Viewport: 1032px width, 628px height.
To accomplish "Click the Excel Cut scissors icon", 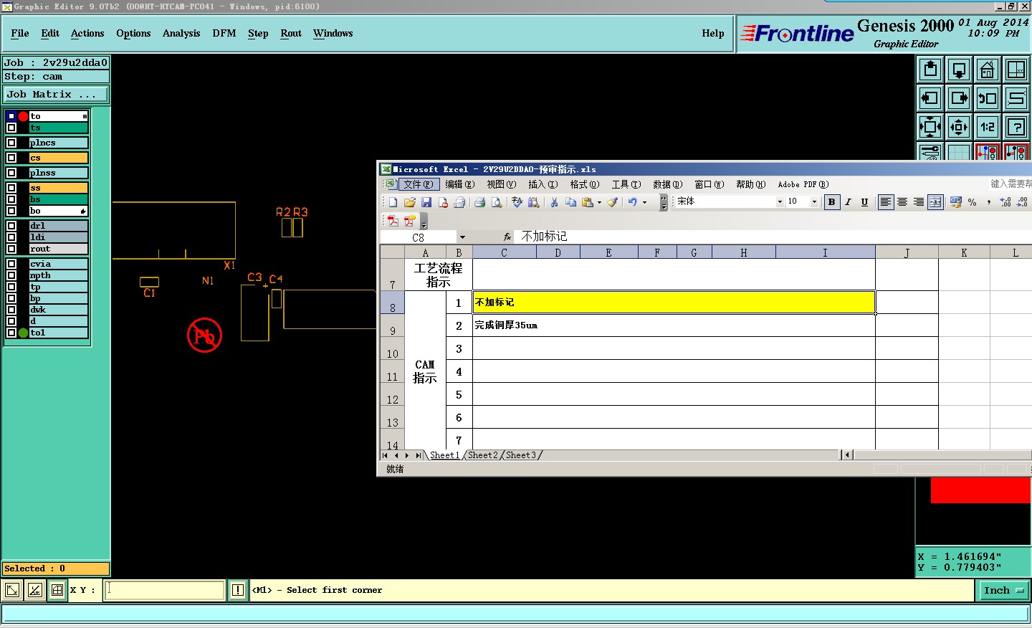I will click(554, 202).
